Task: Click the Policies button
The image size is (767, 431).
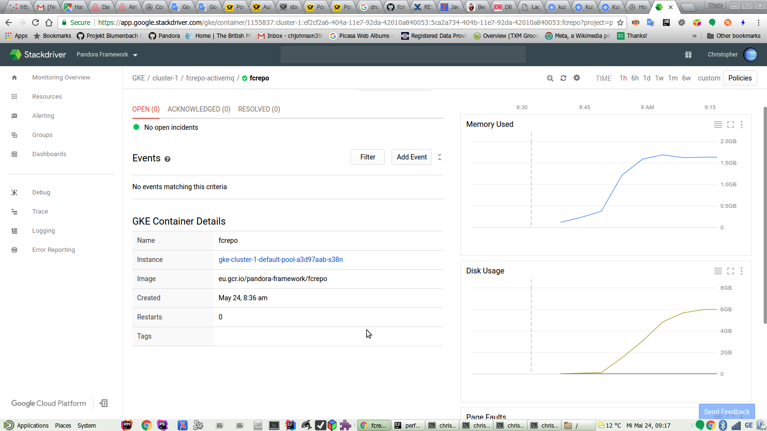Action: click(x=740, y=78)
